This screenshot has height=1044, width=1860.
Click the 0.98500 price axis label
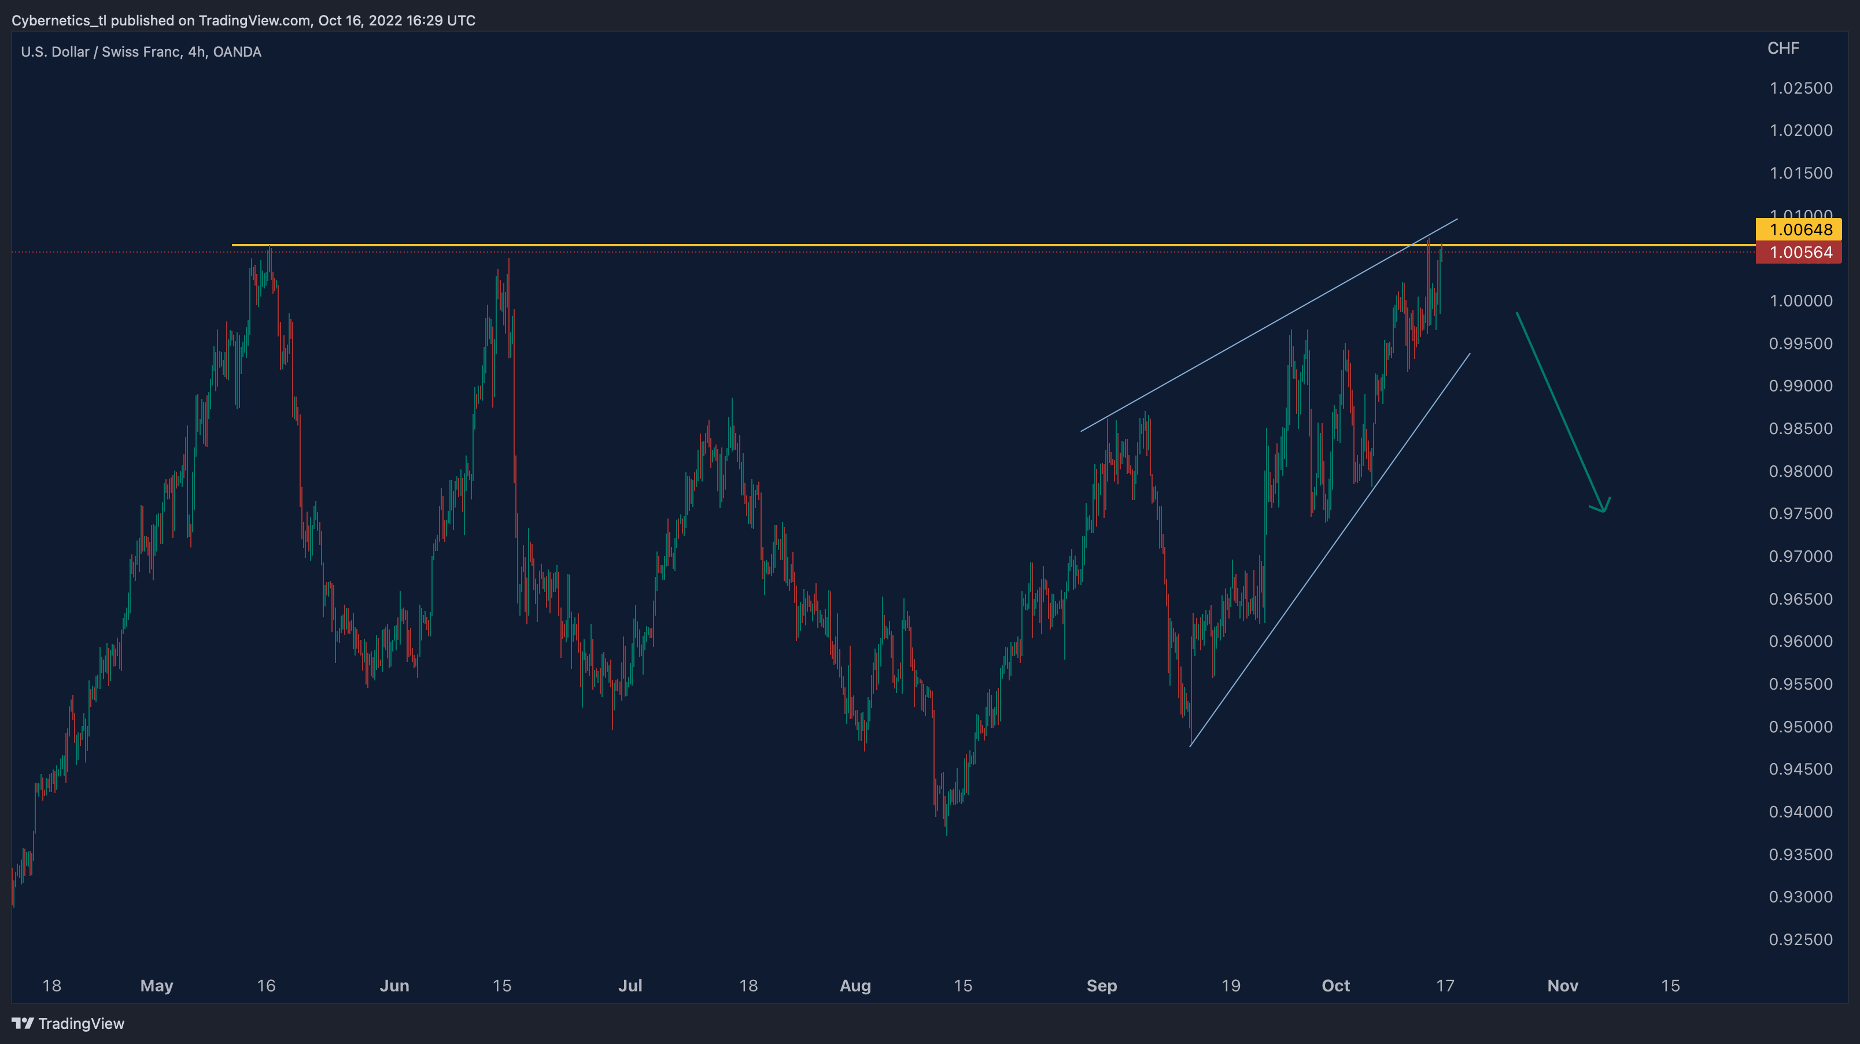point(1801,428)
